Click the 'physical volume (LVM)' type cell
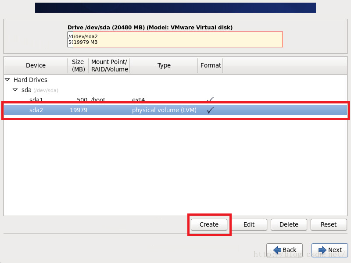This screenshot has height=263, width=351. [x=164, y=110]
